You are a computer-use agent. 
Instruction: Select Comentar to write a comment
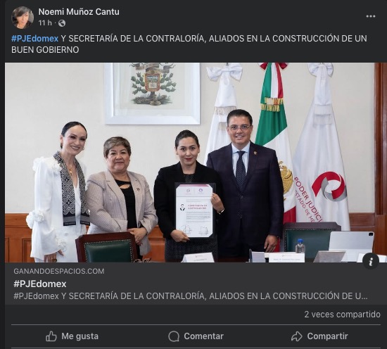(x=196, y=336)
